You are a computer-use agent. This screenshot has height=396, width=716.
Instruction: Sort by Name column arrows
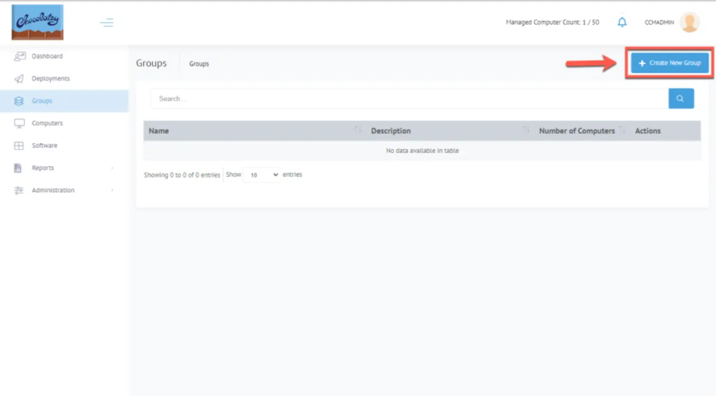pos(359,130)
